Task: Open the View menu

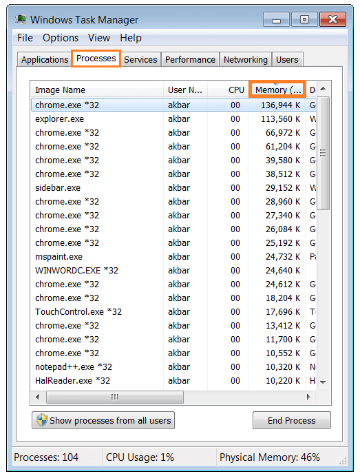Action: 99,38
